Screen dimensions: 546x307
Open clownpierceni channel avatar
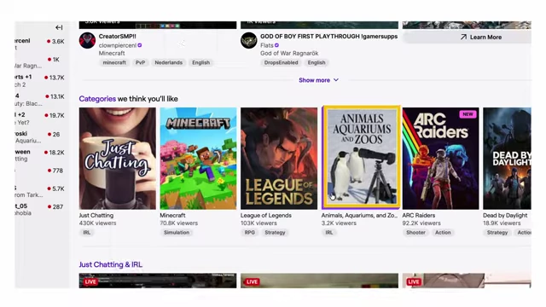87,40
